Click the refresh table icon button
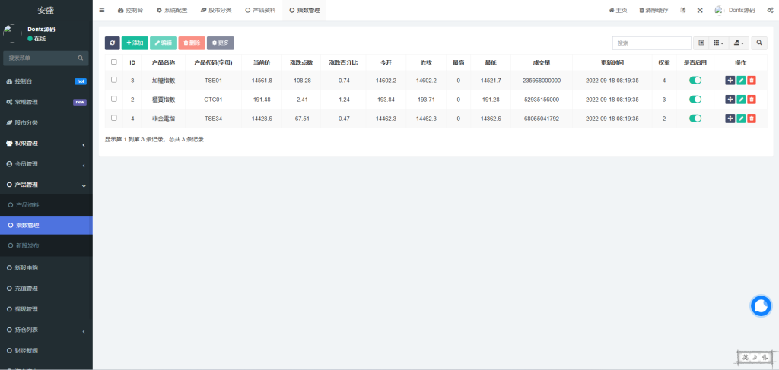779x370 pixels. pyautogui.click(x=112, y=43)
